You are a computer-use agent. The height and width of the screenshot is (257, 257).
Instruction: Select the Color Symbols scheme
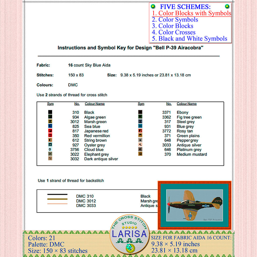(x=175, y=20)
